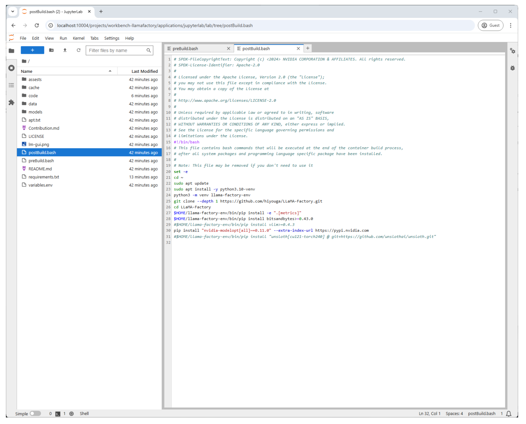Open the Spaces: 4 indentation selector
This screenshot has width=526, height=424.
454,413
